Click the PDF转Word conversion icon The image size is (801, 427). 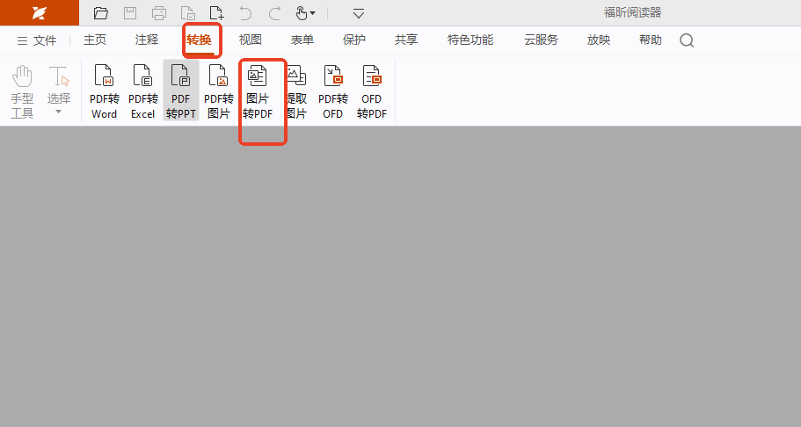104,91
